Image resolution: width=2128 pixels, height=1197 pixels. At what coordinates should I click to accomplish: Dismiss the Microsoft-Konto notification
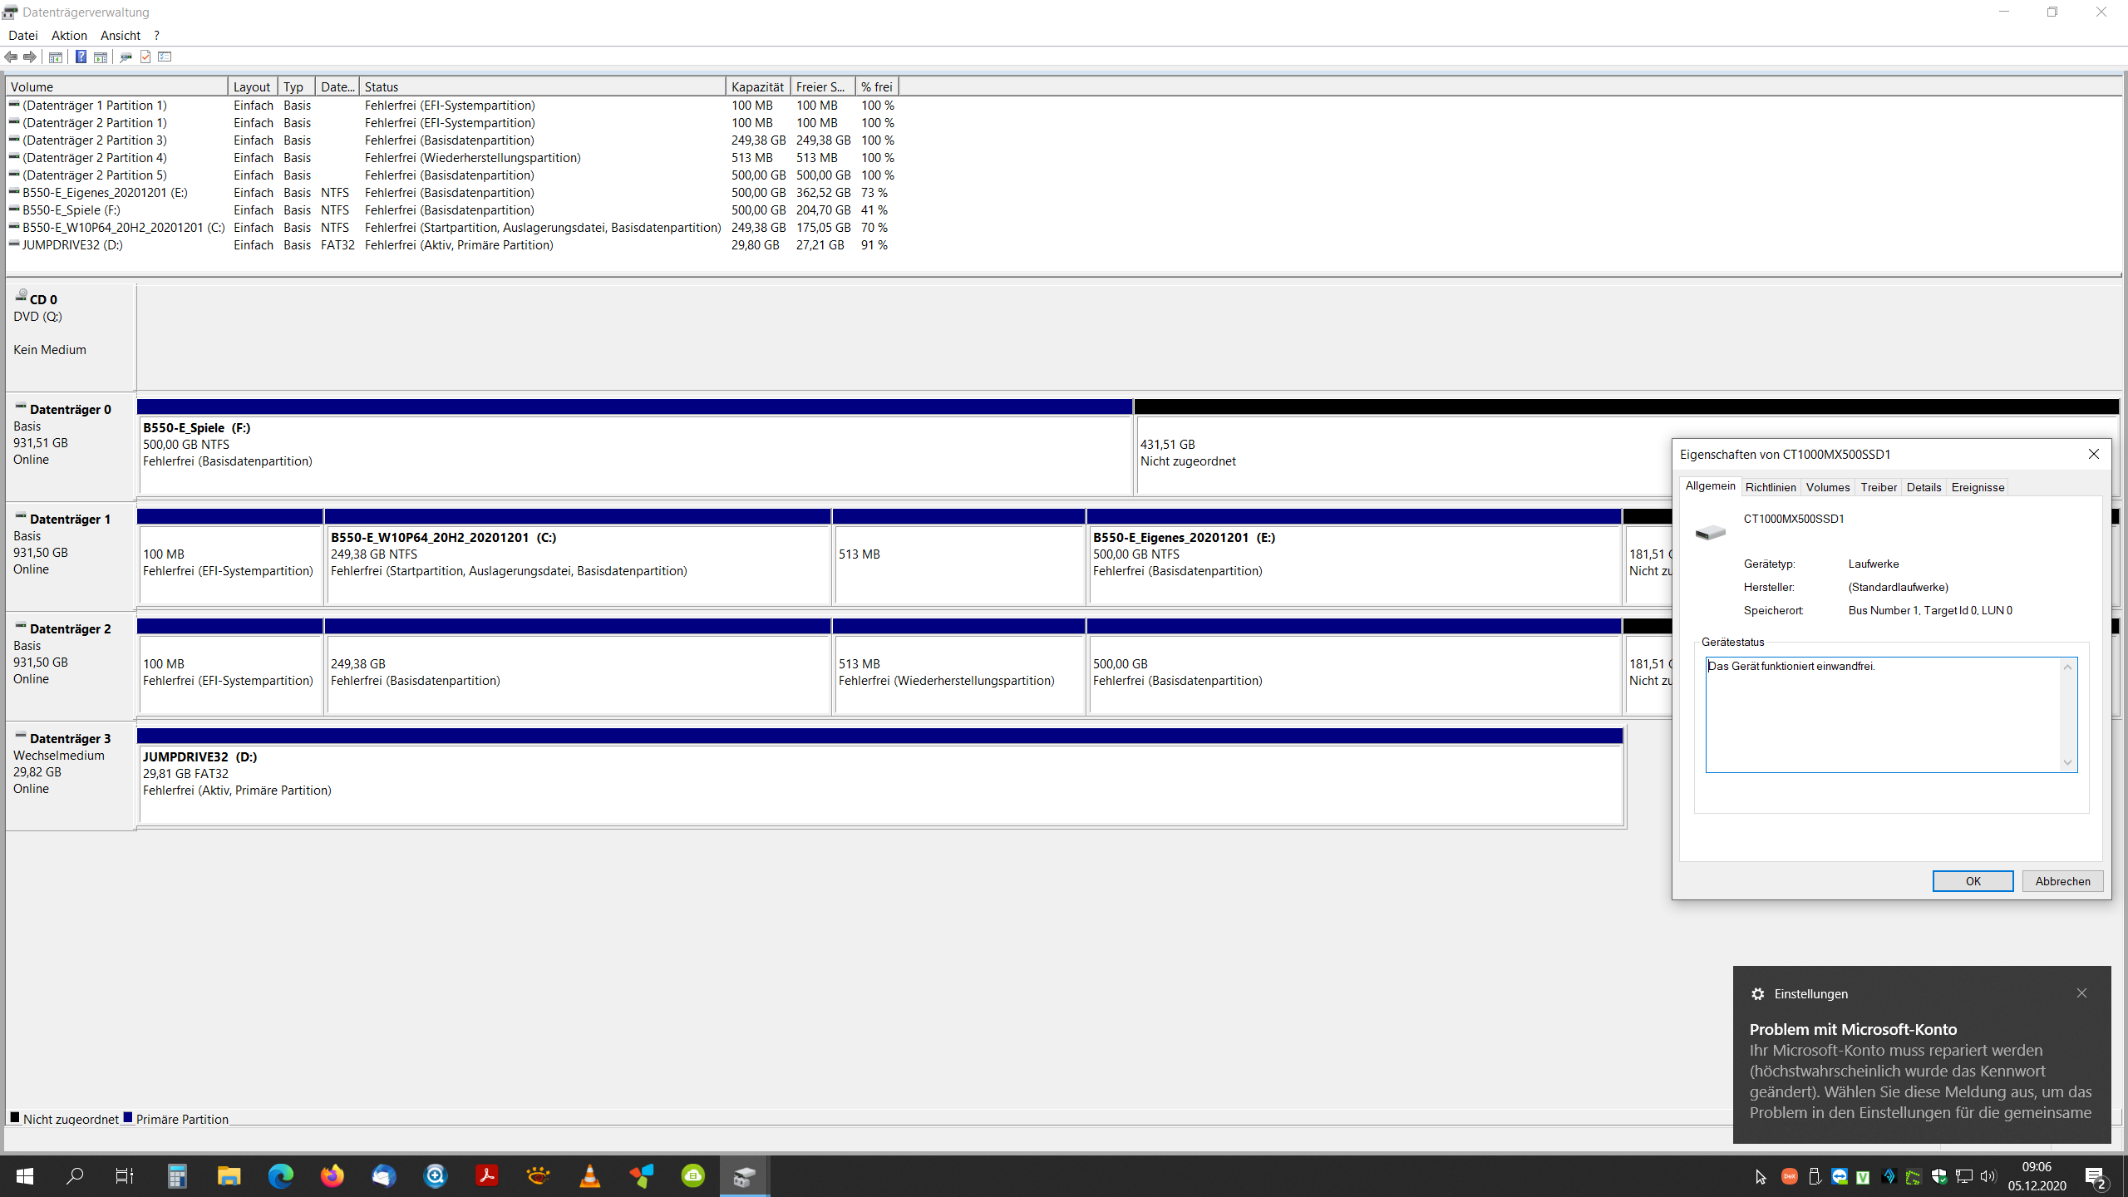[2081, 993]
